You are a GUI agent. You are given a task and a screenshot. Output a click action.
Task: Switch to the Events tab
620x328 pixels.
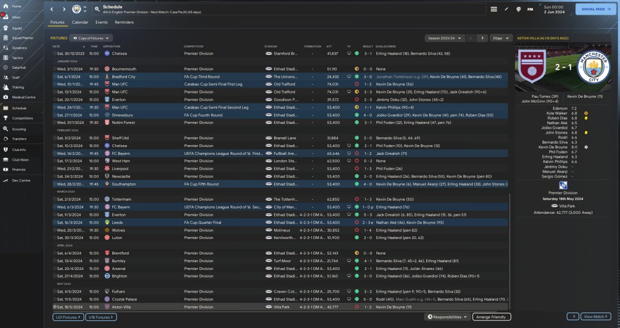click(101, 22)
